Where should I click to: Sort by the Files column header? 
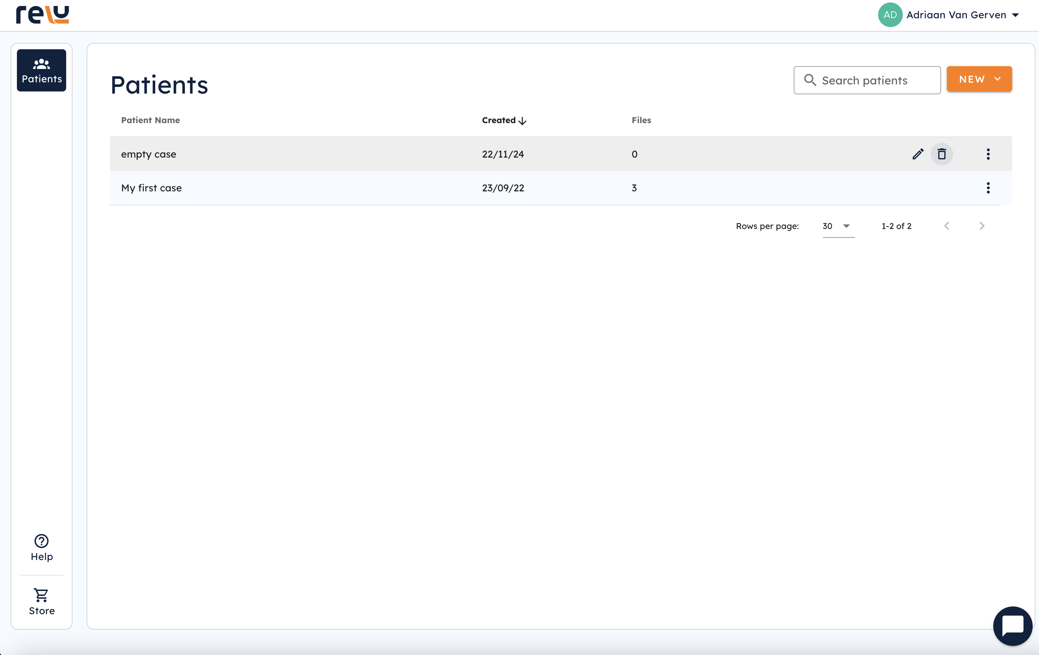641,120
